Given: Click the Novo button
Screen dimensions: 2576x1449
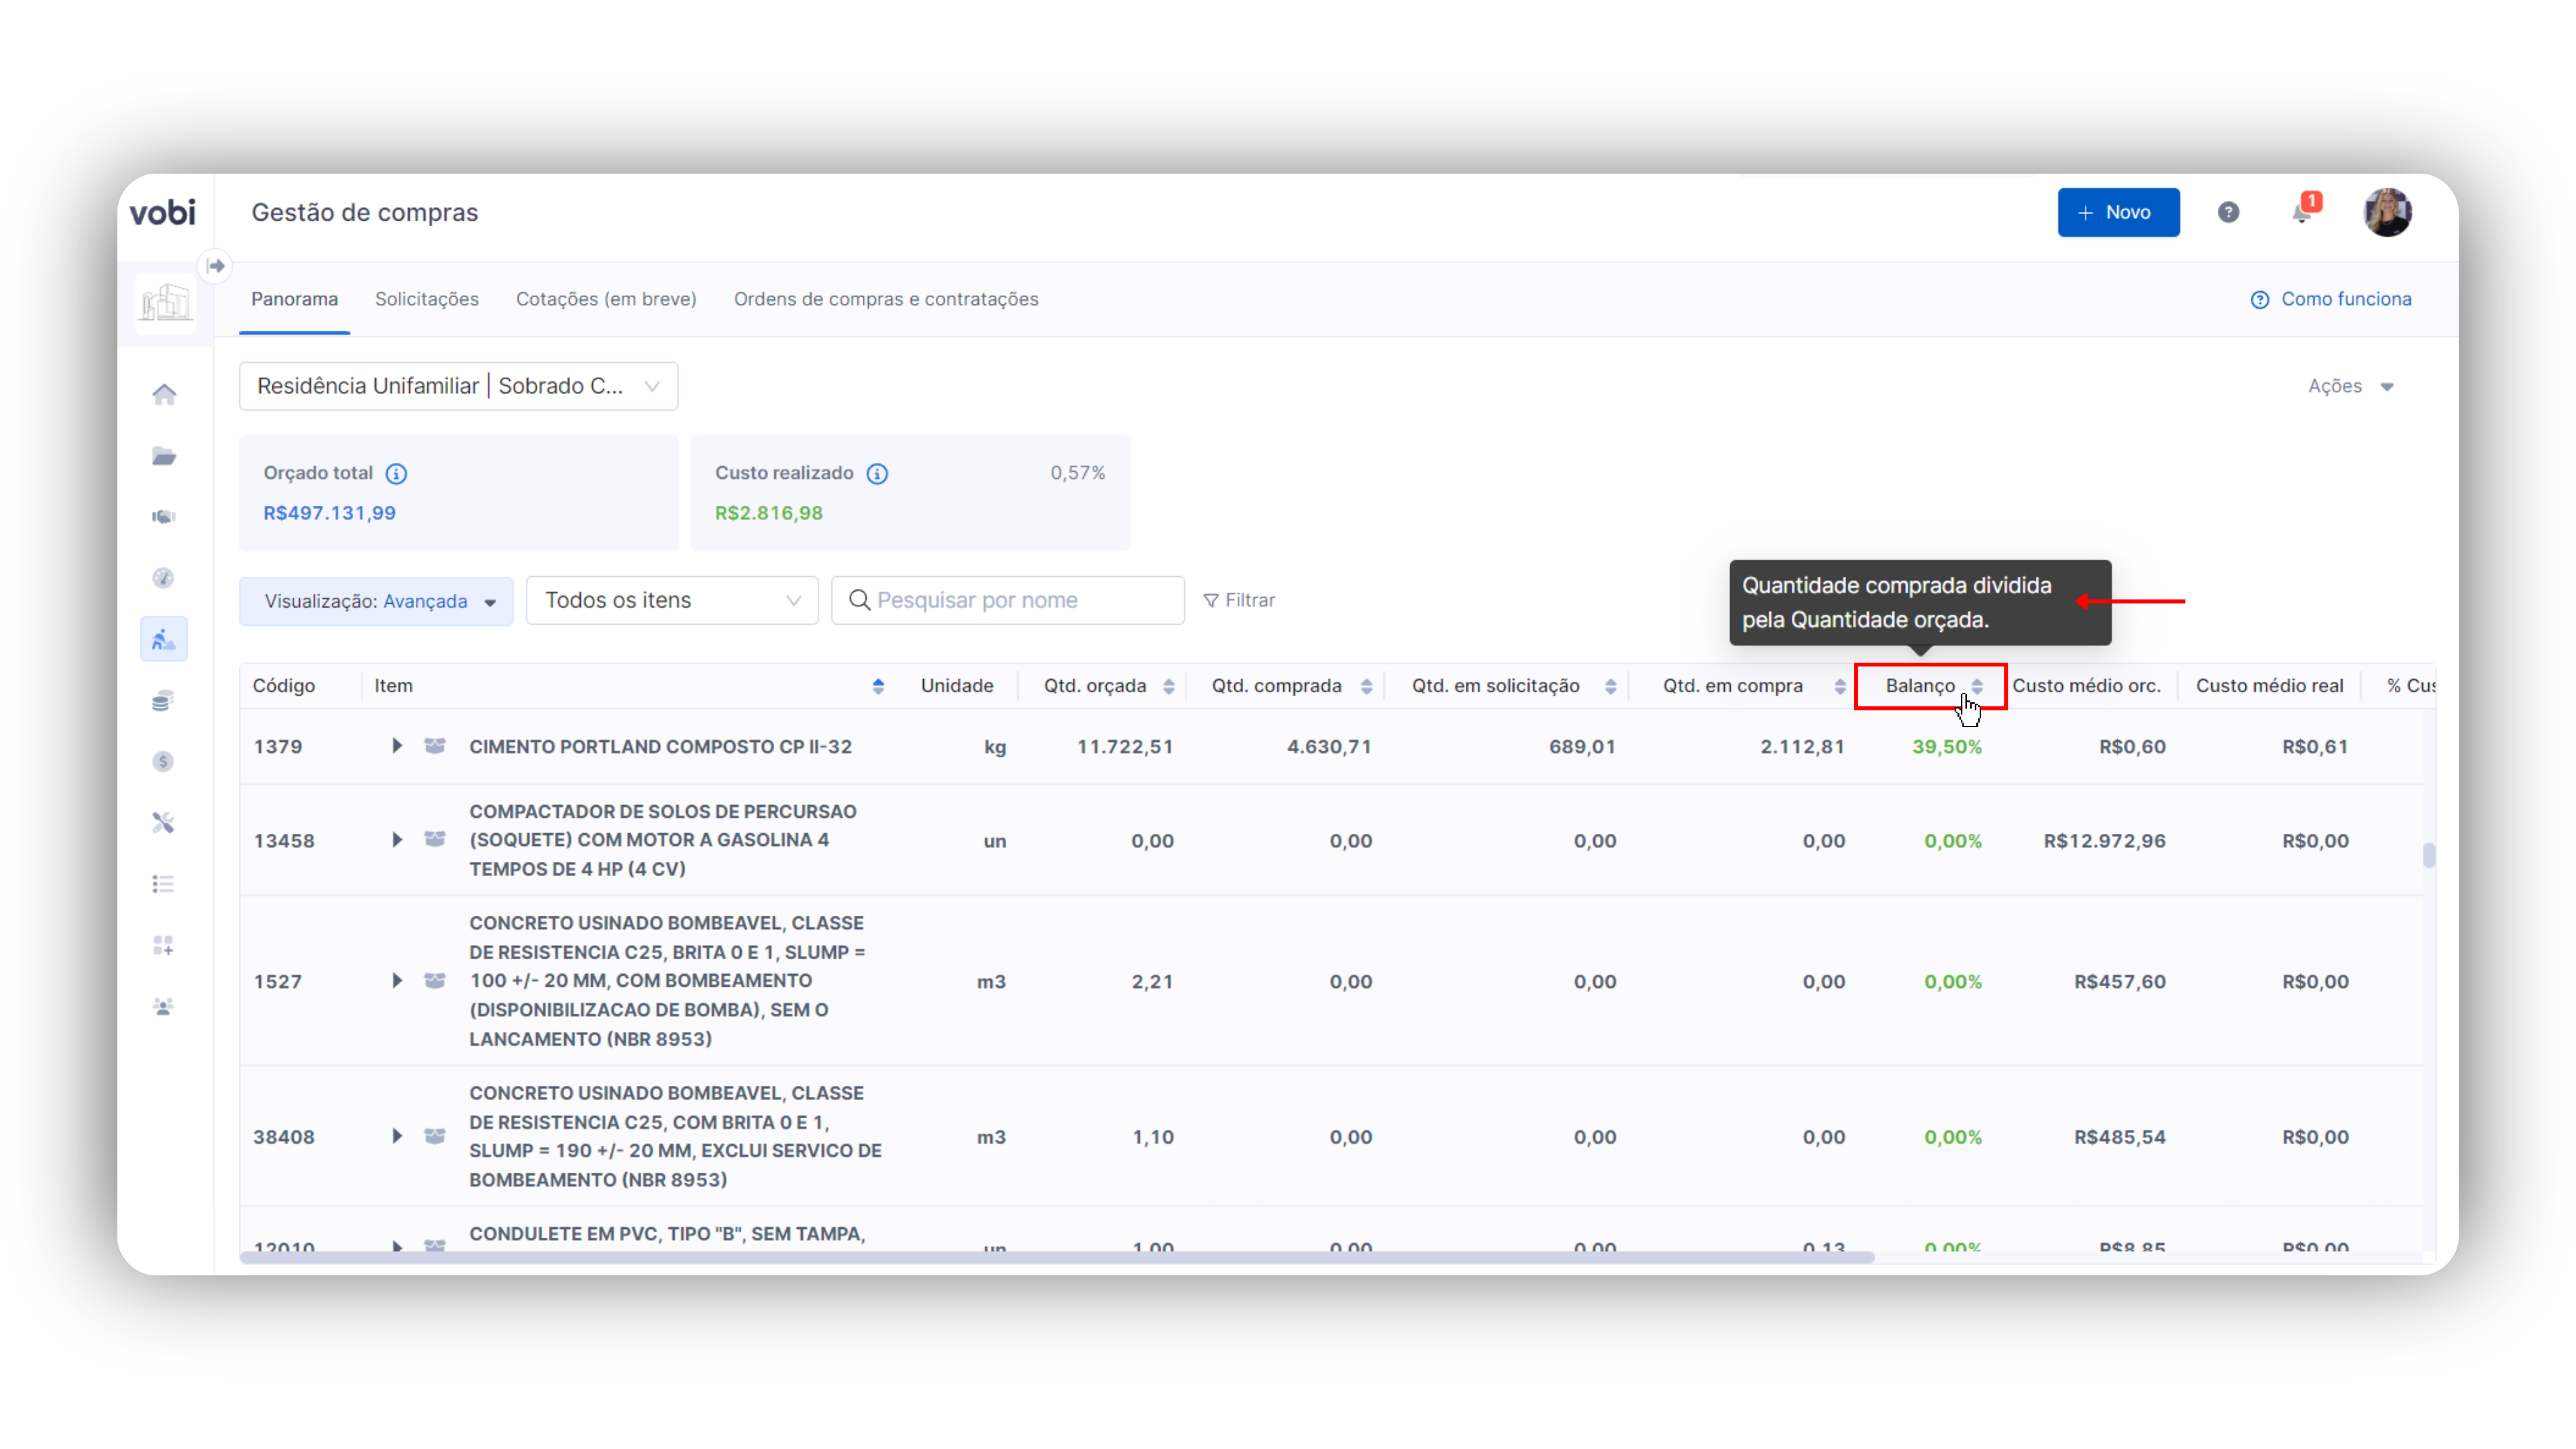Looking at the screenshot, I should pos(2117,212).
